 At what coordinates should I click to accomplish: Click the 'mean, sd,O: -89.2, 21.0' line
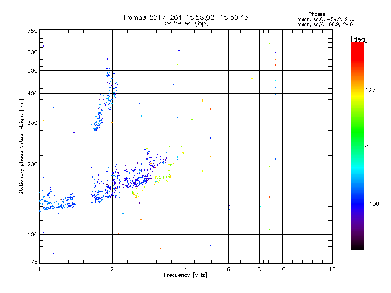click(326, 19)
